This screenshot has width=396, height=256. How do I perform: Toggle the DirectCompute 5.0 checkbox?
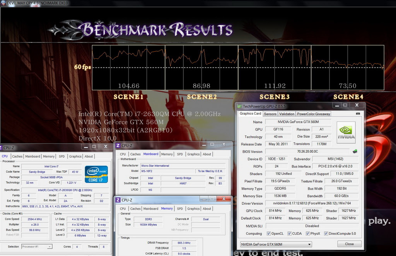pyautogui.click(x=326, y=234)
